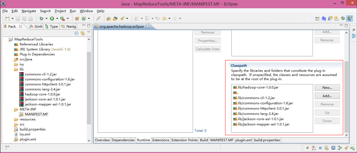Viewport: 357px width, 153px height.
Task: Click the editor vertical scrollbar down arrow
Action: (x=347, y=135)
